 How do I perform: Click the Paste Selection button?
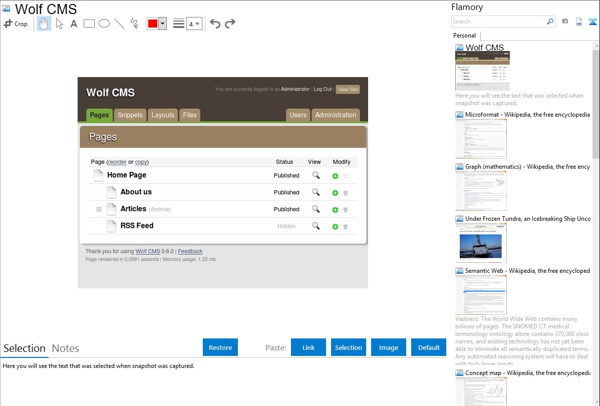348,347
